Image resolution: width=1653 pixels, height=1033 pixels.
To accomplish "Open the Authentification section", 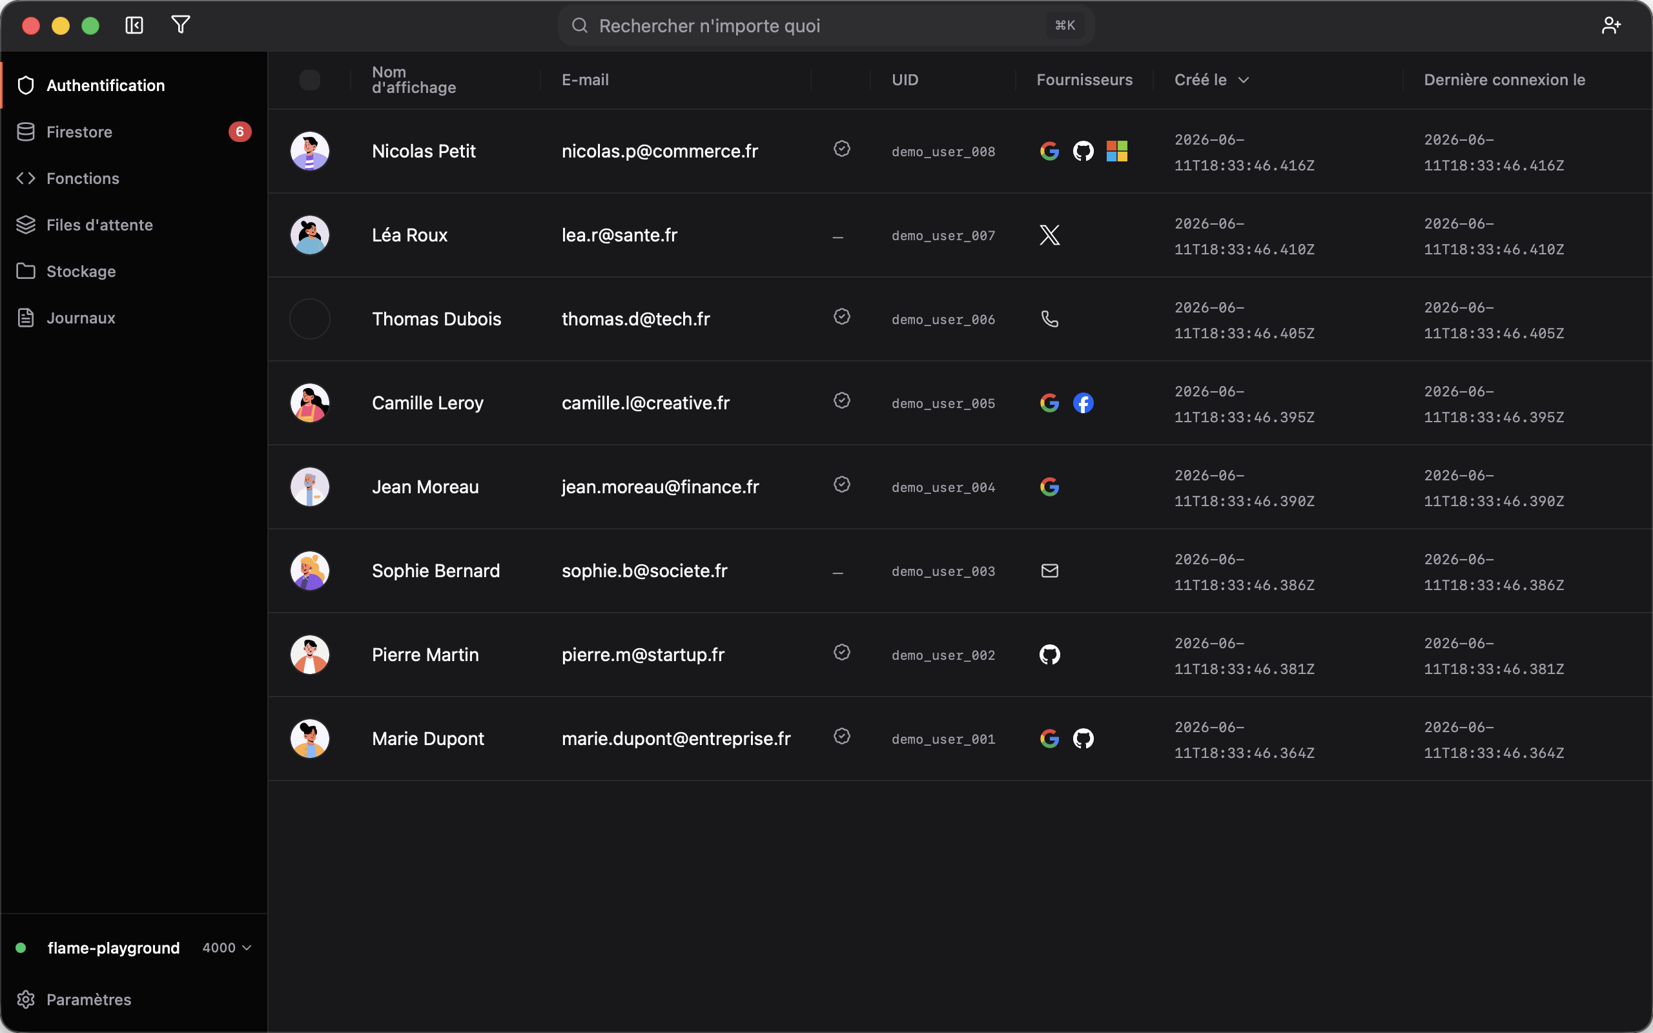I will (134, 85).
